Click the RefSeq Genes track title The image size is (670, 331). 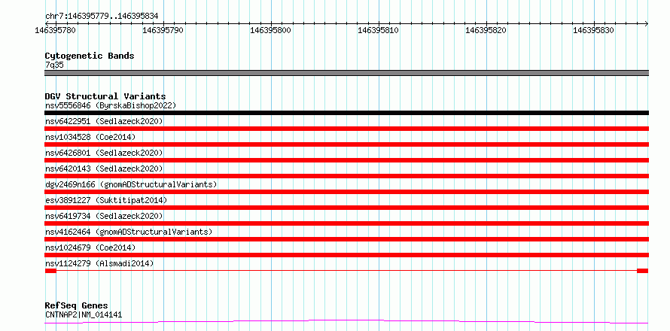76,305
